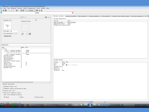Open the Debug build mode dropdown
Screen dimensions: 149x112
coord(33,11)
